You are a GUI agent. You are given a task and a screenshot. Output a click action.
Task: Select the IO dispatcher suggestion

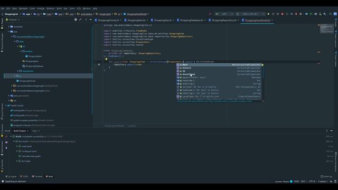(x=219, y=71)
